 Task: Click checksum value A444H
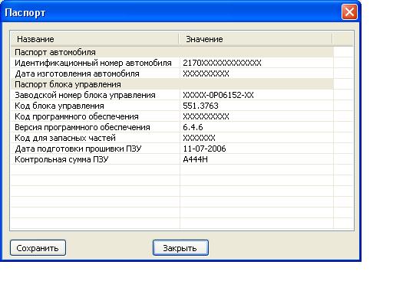tap(195, 159)
